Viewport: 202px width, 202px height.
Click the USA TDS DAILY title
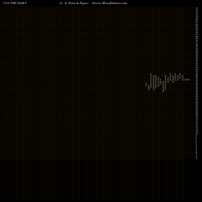[x=15, y=3]
